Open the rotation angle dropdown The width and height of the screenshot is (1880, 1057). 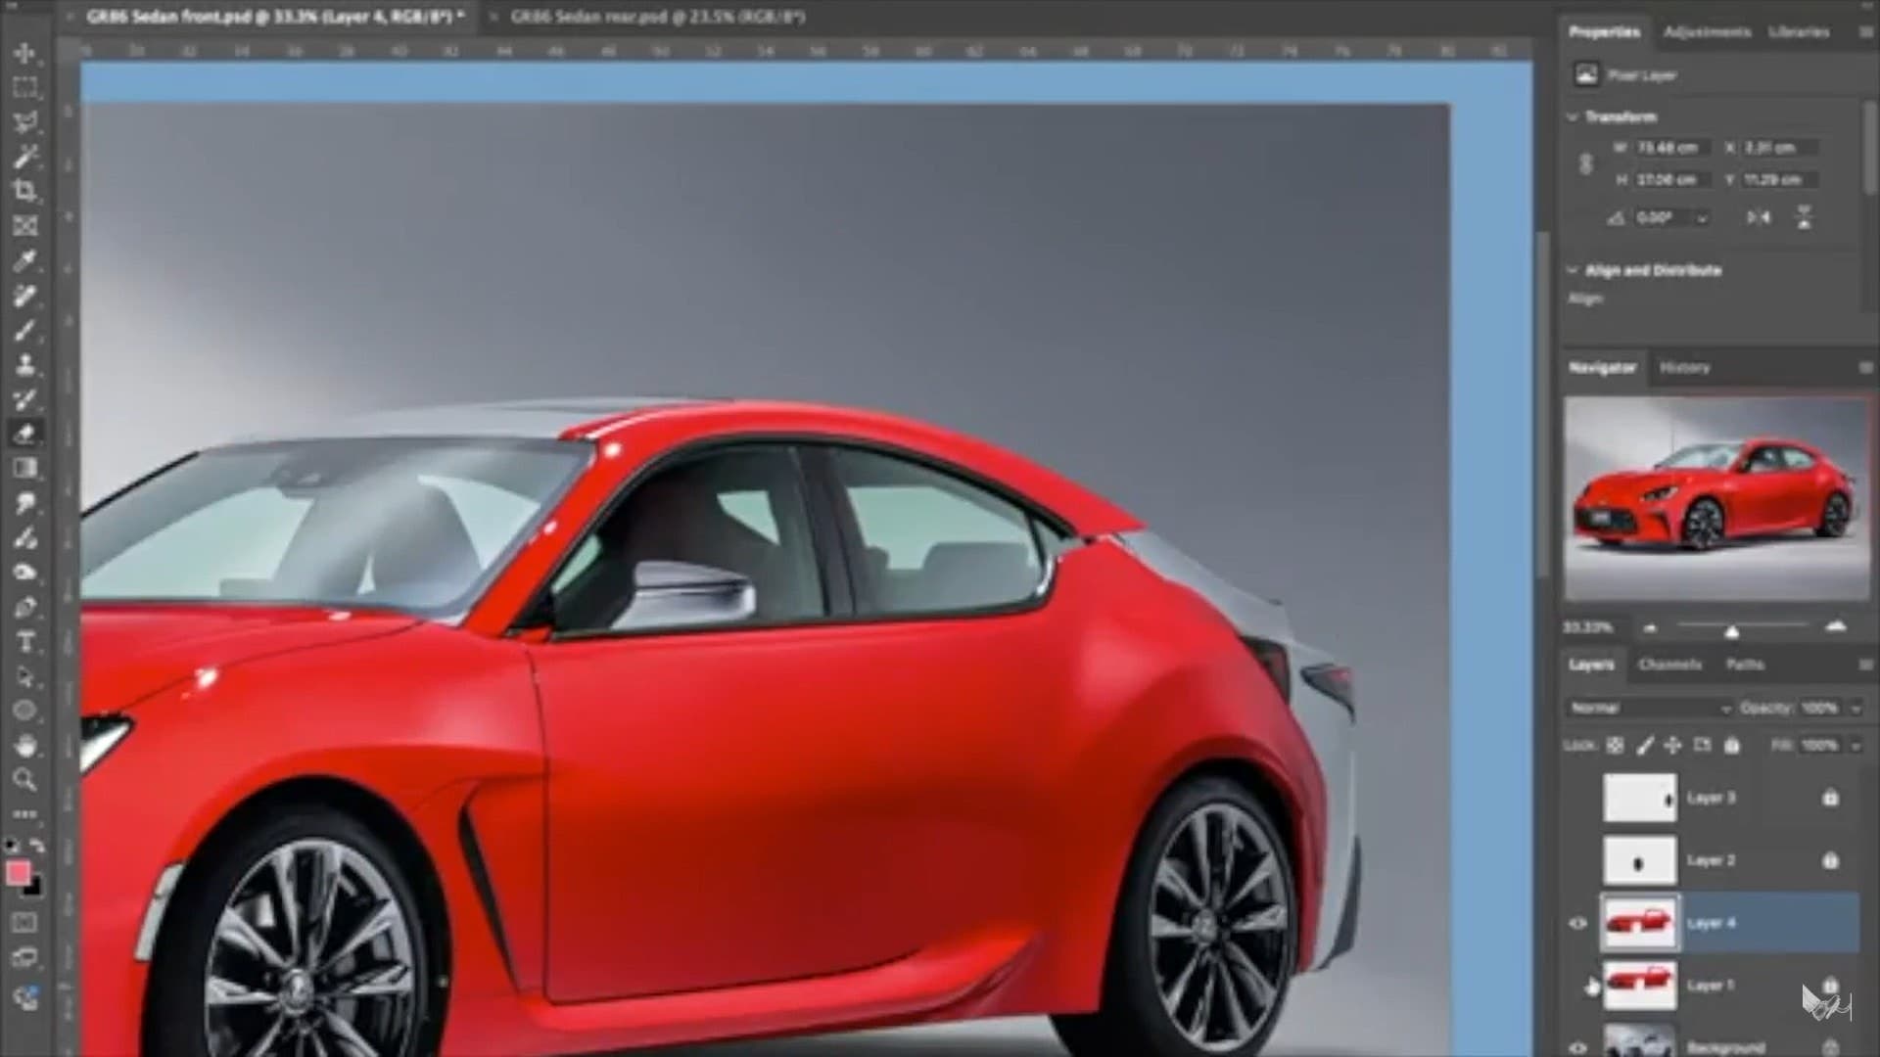[x=1702, y=218]
